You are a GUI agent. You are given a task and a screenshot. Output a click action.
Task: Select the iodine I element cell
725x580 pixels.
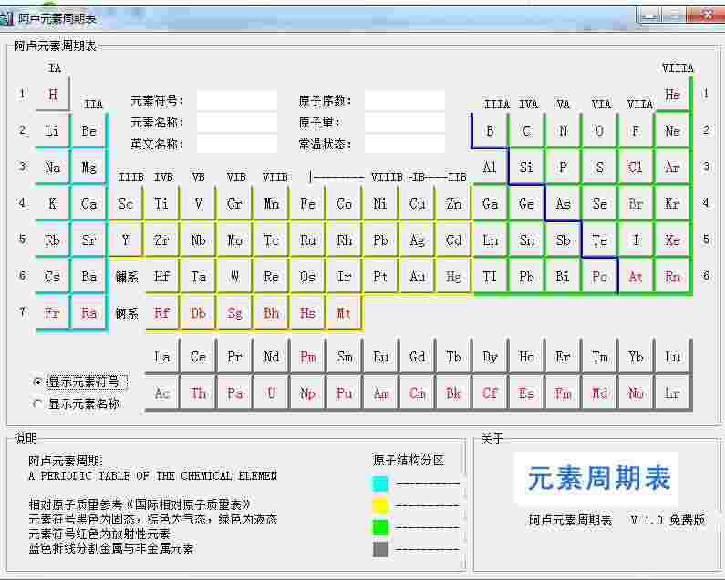637,240
